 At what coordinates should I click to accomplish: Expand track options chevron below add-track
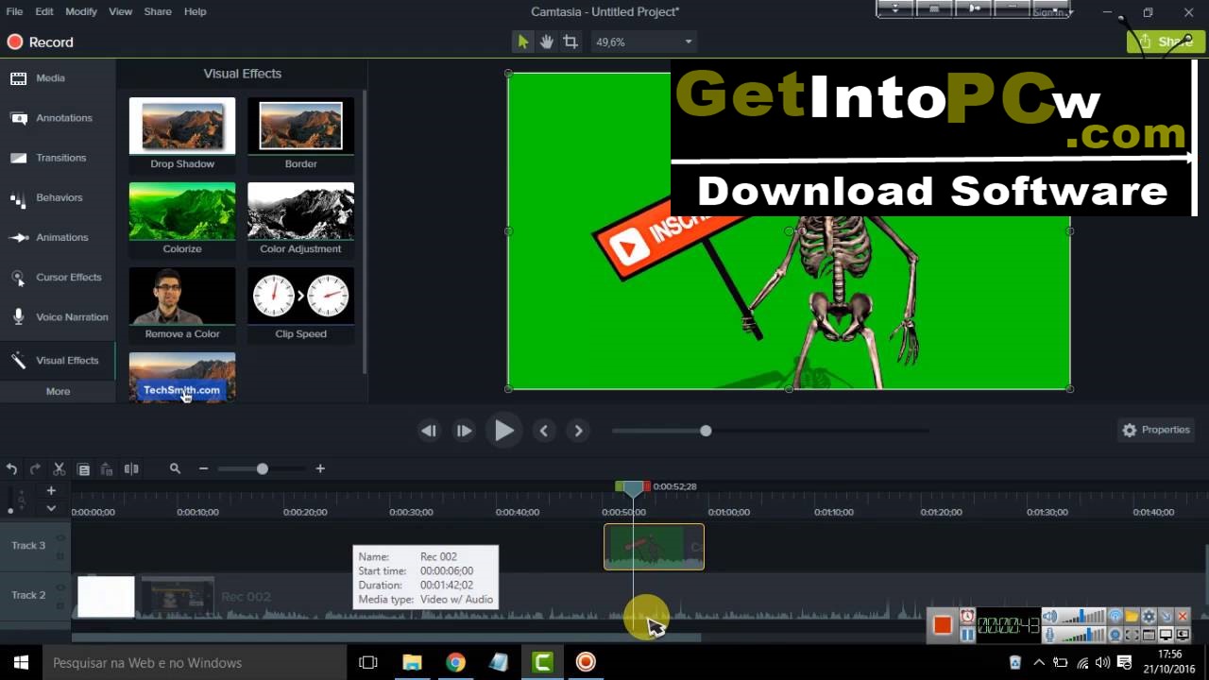pyautogui.click(x=51, y=508)
